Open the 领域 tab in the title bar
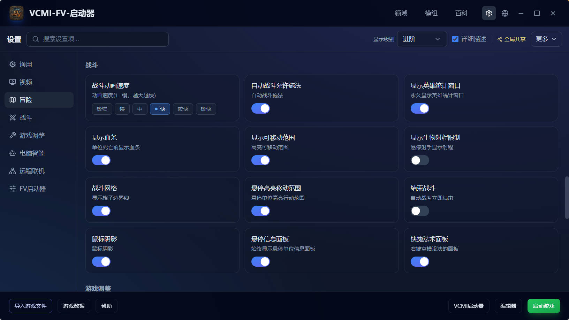The image size is (569, 320). (x=401, y=13)
